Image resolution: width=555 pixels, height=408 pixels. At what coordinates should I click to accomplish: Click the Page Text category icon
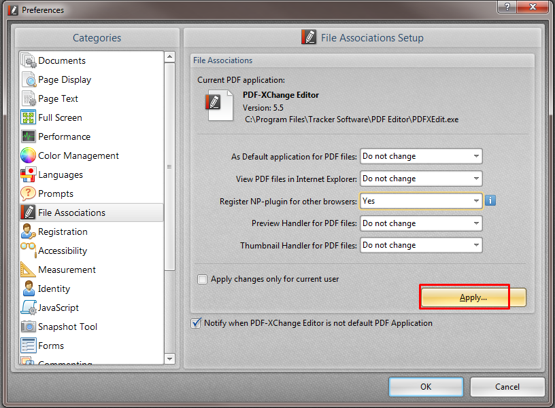pos(29,98)
